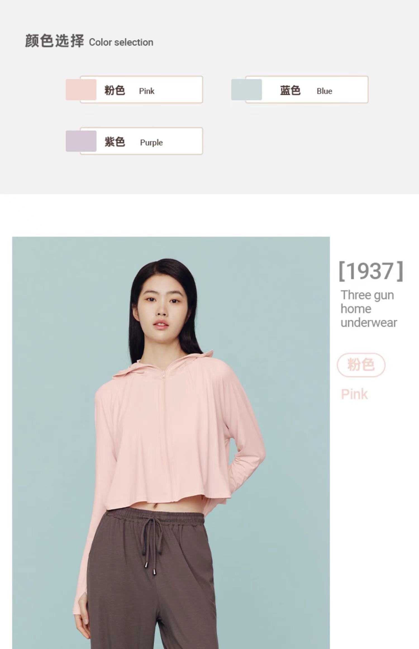The image size is (419, 649).
Task: Select the blue color swatch
Action: (x=246, y=90)
